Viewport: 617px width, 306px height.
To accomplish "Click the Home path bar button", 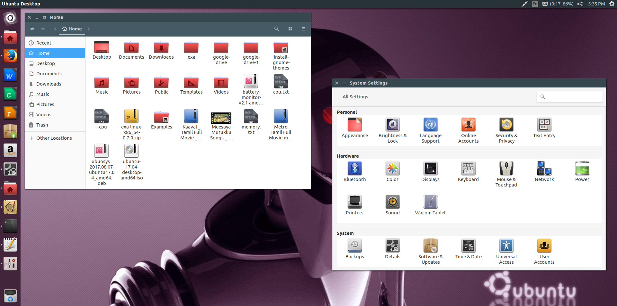I will 72,29.
